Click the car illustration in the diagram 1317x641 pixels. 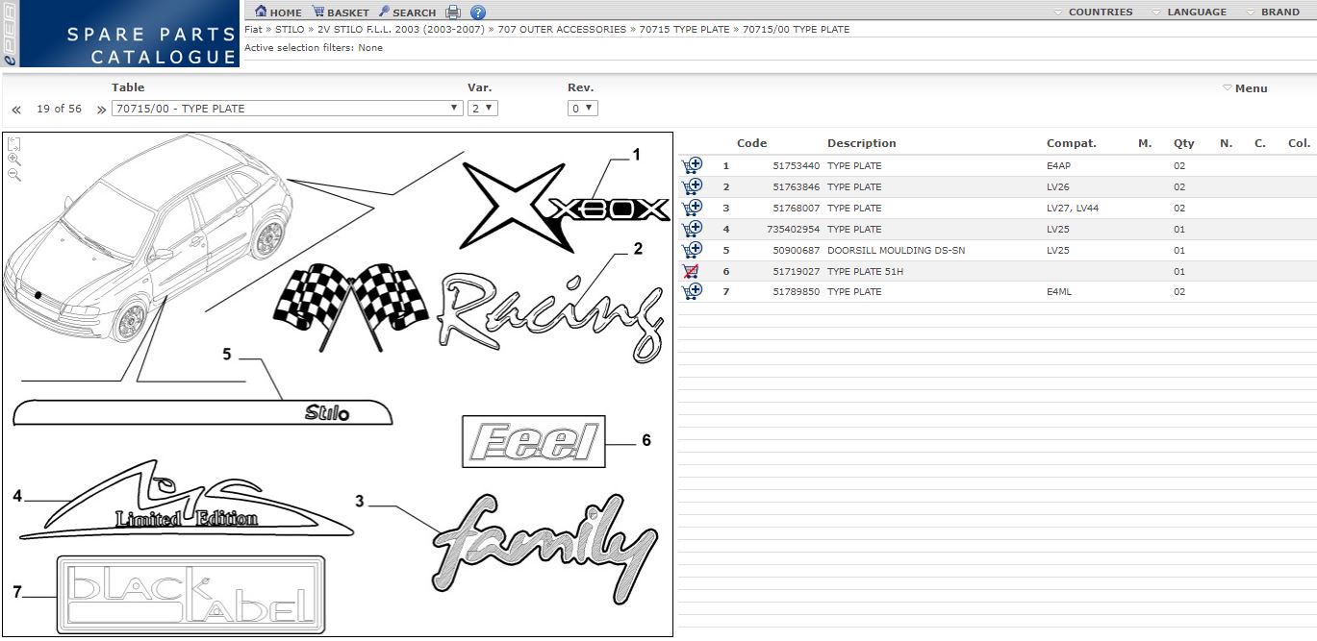[x=149, y=240]
